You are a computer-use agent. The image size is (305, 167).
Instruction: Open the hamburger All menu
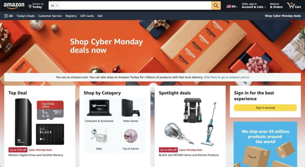(x=8, y=16)
